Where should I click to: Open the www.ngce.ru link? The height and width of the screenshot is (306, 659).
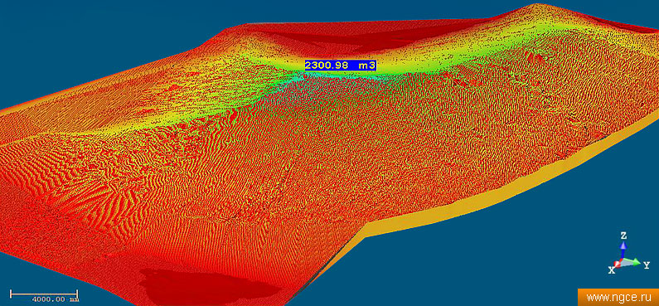coord(618,298)
